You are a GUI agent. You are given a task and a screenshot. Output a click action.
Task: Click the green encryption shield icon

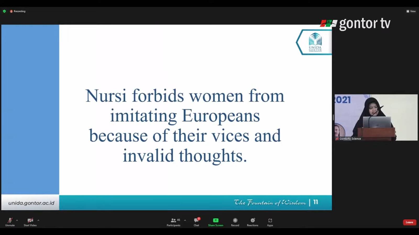[4, 11]
